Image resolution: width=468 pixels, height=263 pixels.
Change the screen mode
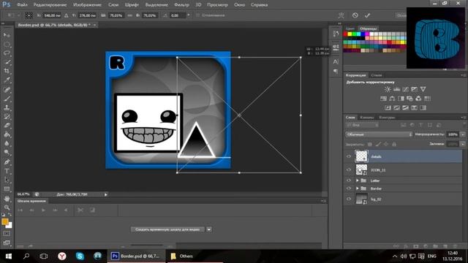click(x=7, y=243)
